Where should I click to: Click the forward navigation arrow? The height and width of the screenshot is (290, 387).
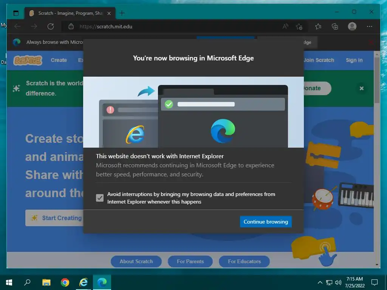coord(34,26)
